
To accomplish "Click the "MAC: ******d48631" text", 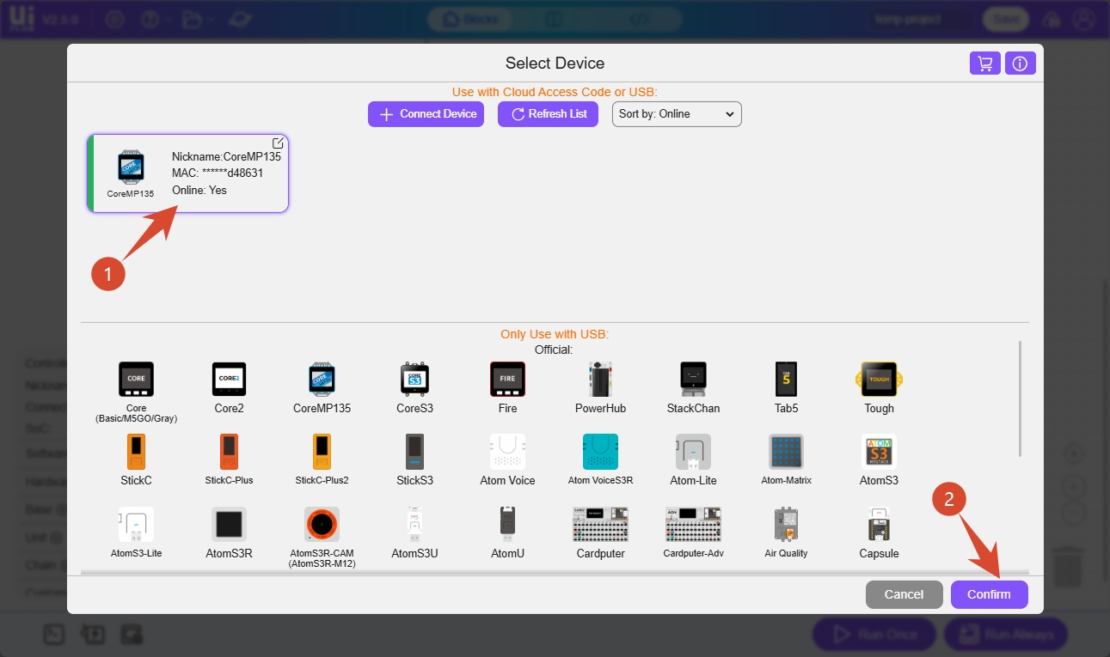I will coord(218,173).
